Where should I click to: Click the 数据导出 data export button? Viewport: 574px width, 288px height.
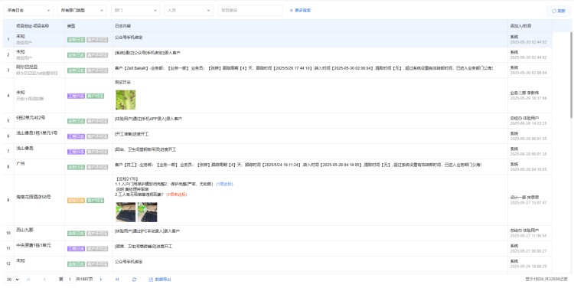click(160, 280)
